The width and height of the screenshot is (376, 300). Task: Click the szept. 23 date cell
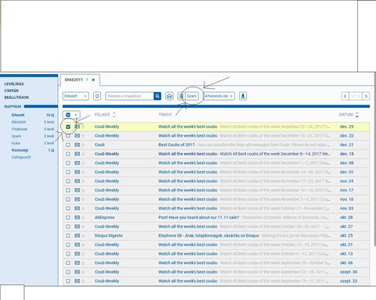point(349,281)
